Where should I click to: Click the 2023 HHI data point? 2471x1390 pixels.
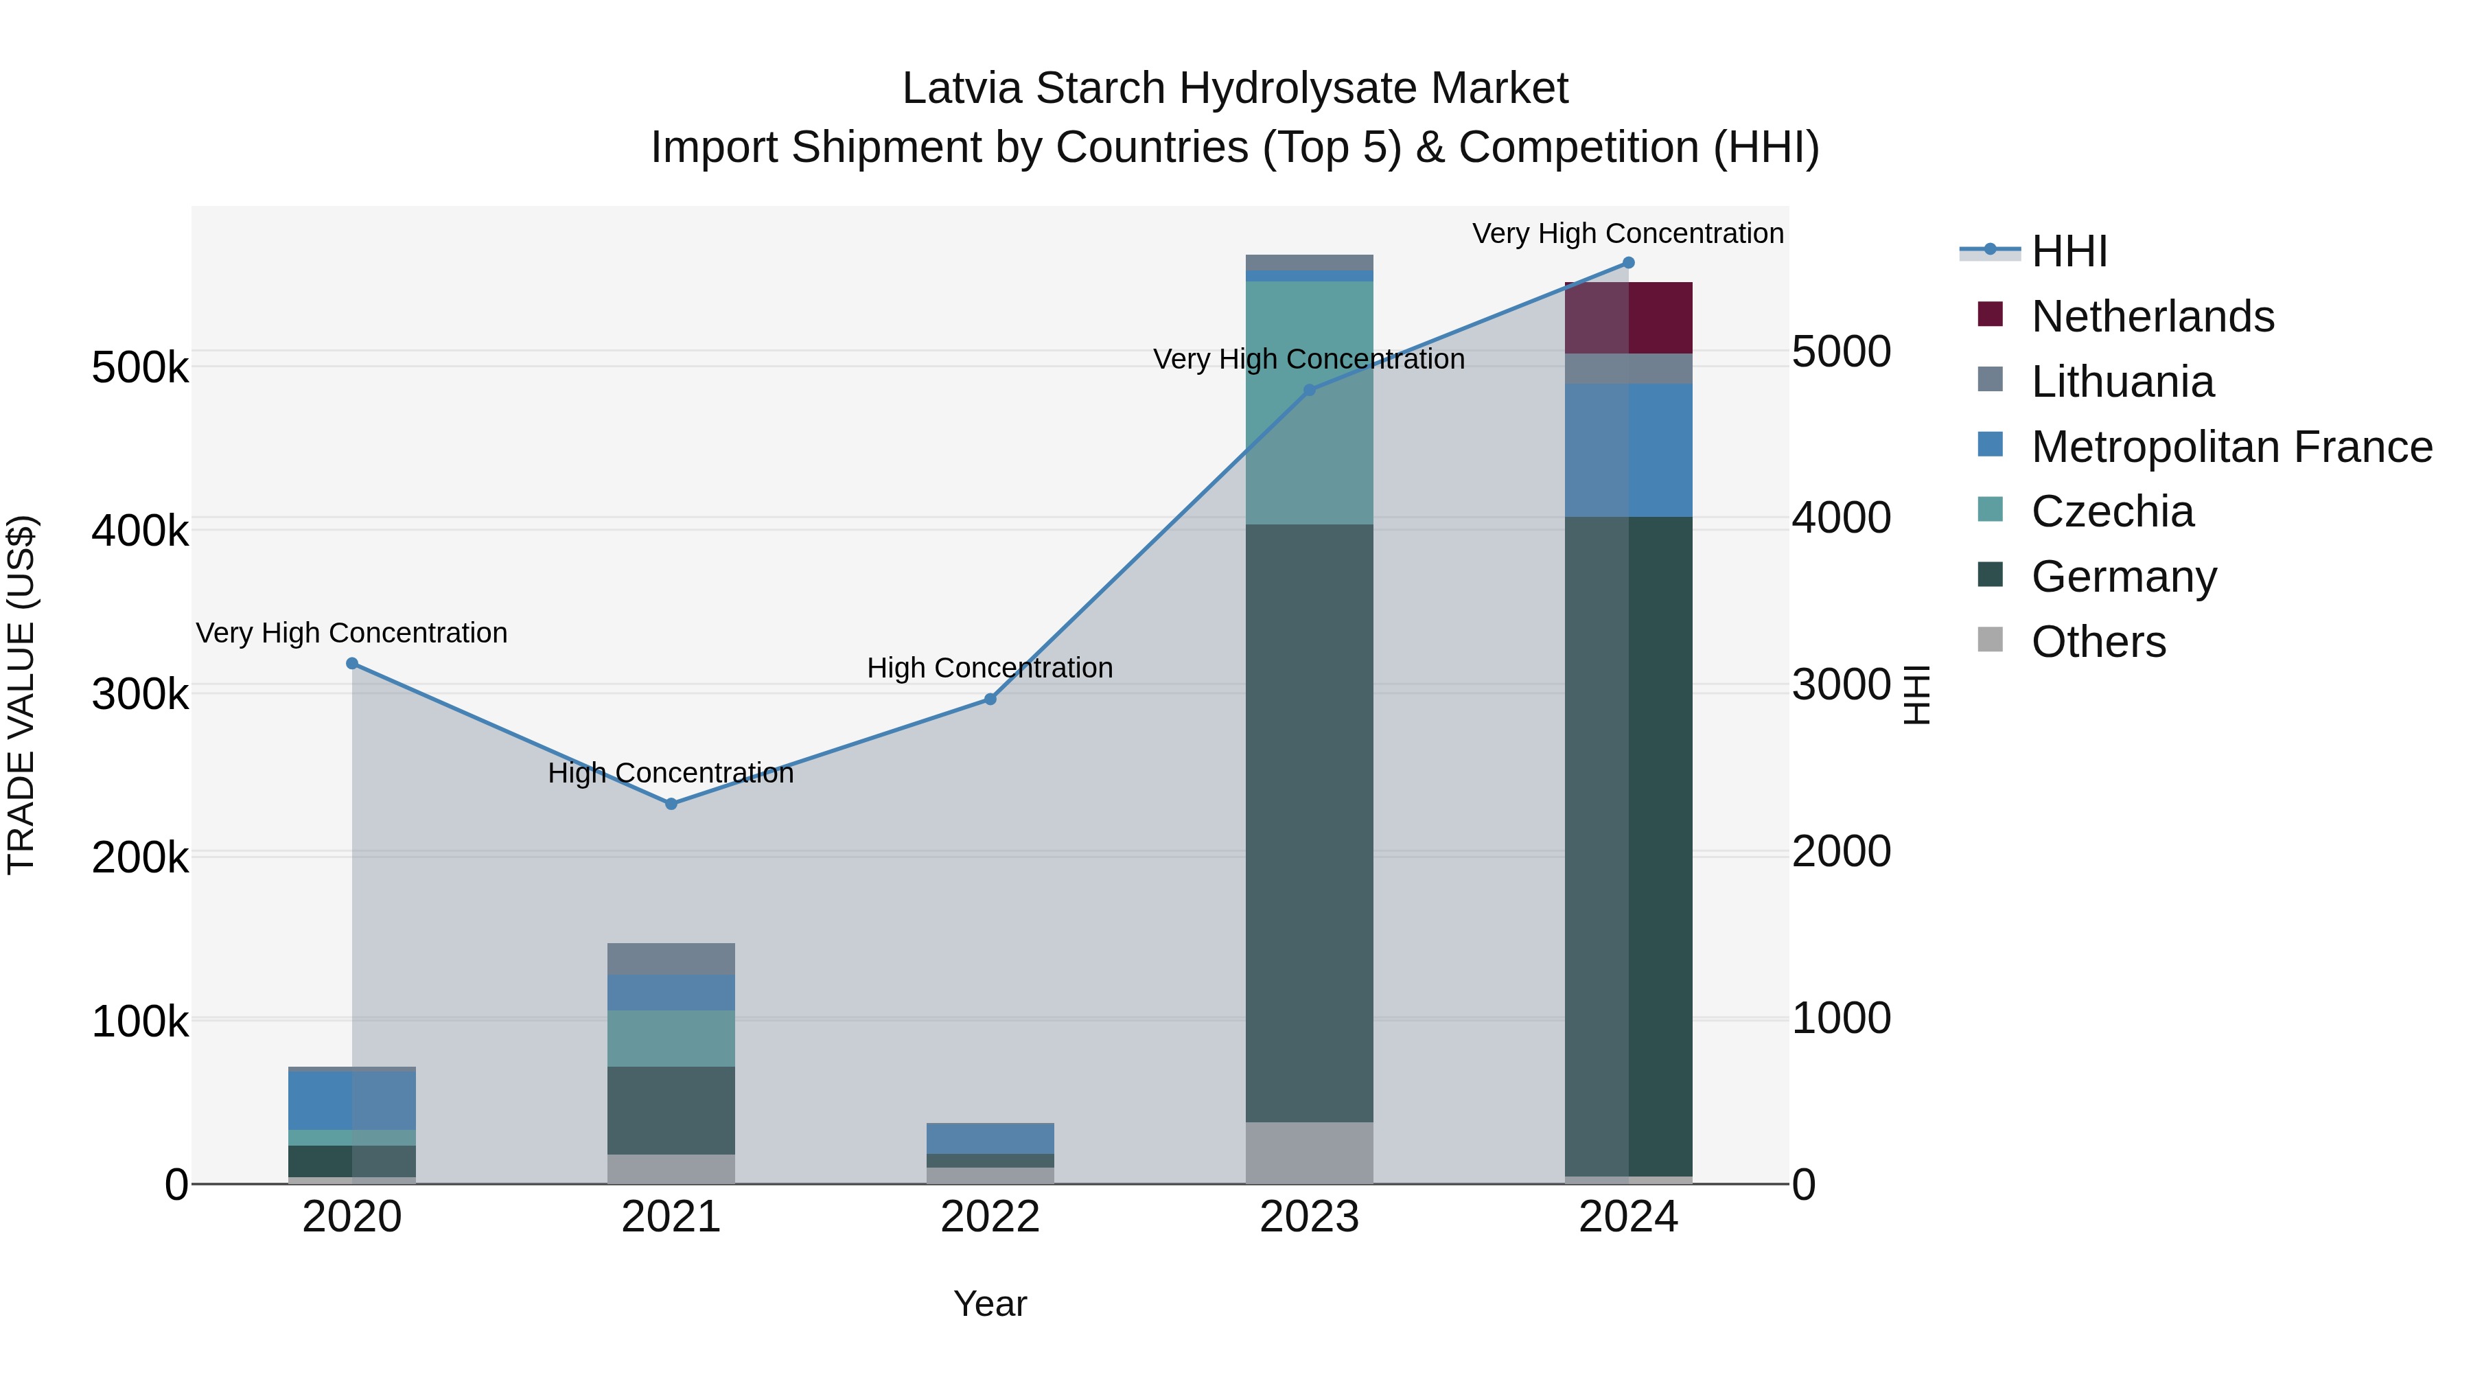[x=1310, y=391]
